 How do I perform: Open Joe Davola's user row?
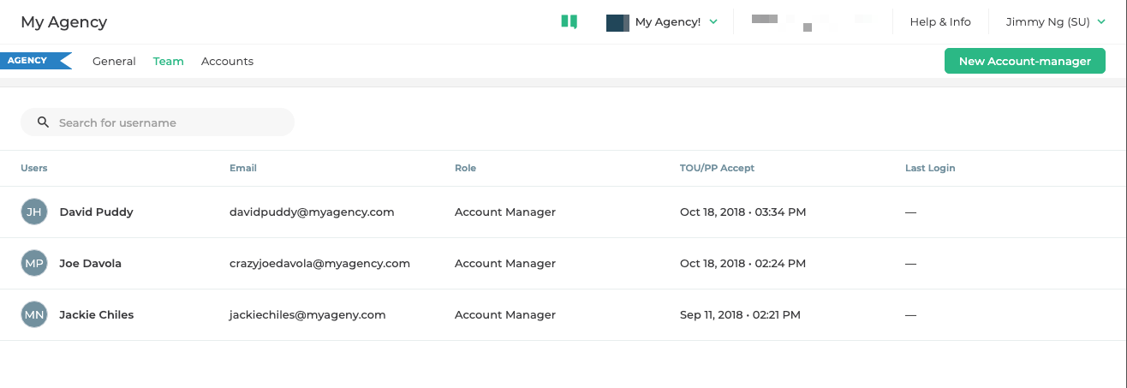(90, 263)
